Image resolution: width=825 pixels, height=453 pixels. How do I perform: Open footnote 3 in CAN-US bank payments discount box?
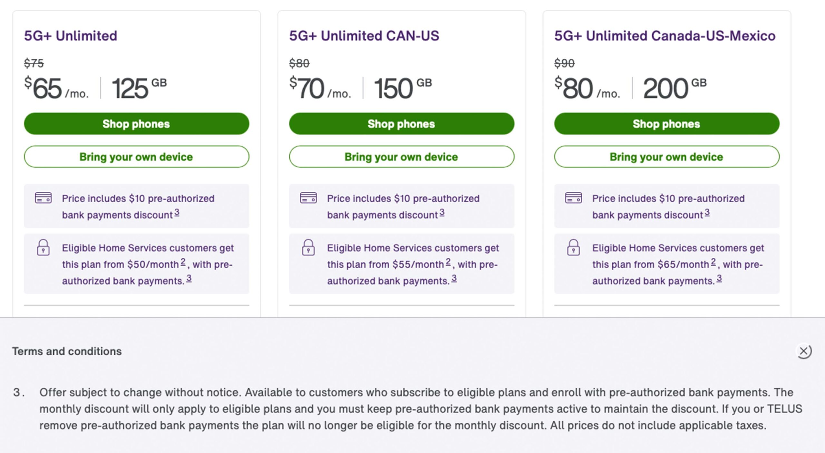tap(442, 213)
